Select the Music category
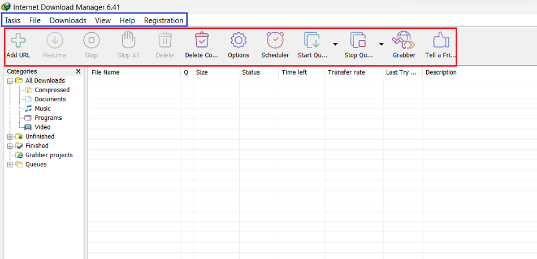The height and width of the screenshot is (259, 537). point(42,109)
